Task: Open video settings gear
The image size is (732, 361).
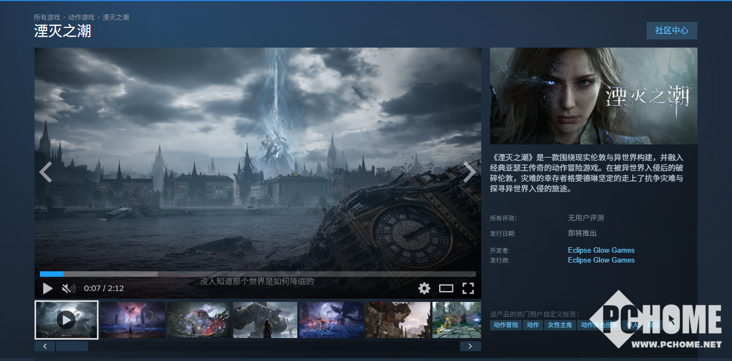Action: tap(424, 288)
